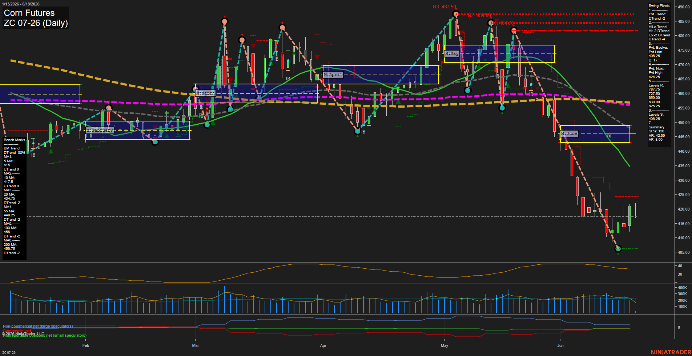The image size is (692, 356).
Task: Click the ZC 07-26 instrument tab label
Action: 9,352
